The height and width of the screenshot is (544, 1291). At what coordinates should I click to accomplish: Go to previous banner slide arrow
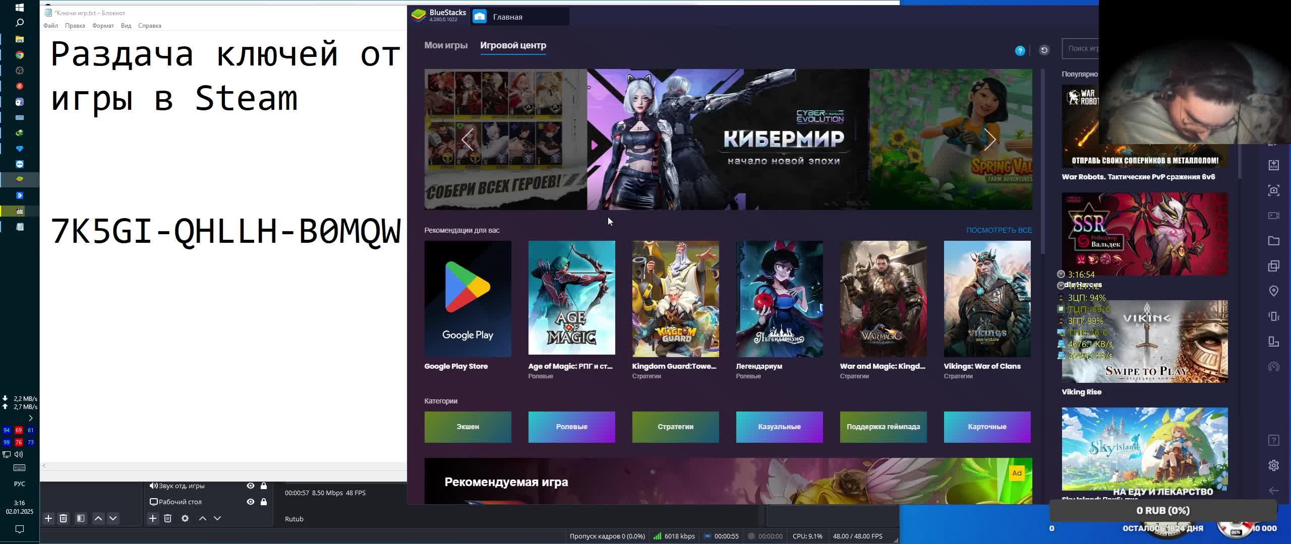tap(467, 140)
